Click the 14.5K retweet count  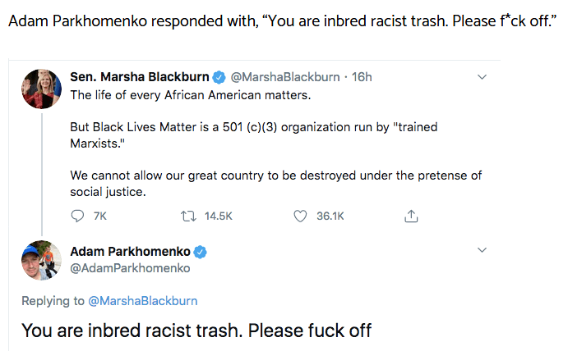pos(219,216)
